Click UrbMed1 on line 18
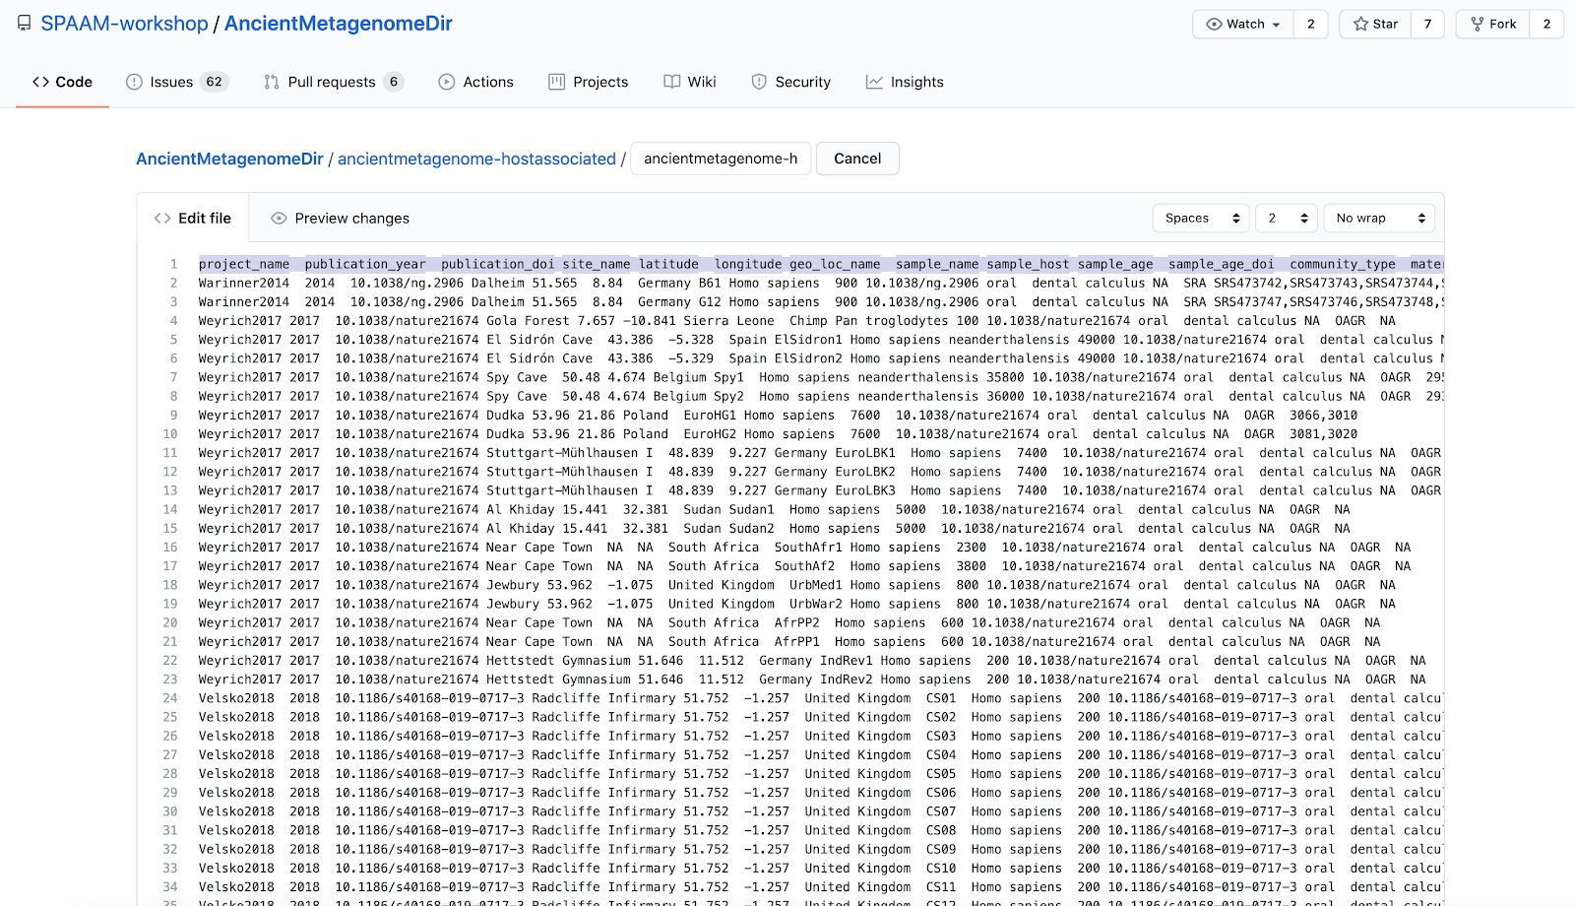The image size is (1575, 906). pyautogui.click(x=815, y=585)
